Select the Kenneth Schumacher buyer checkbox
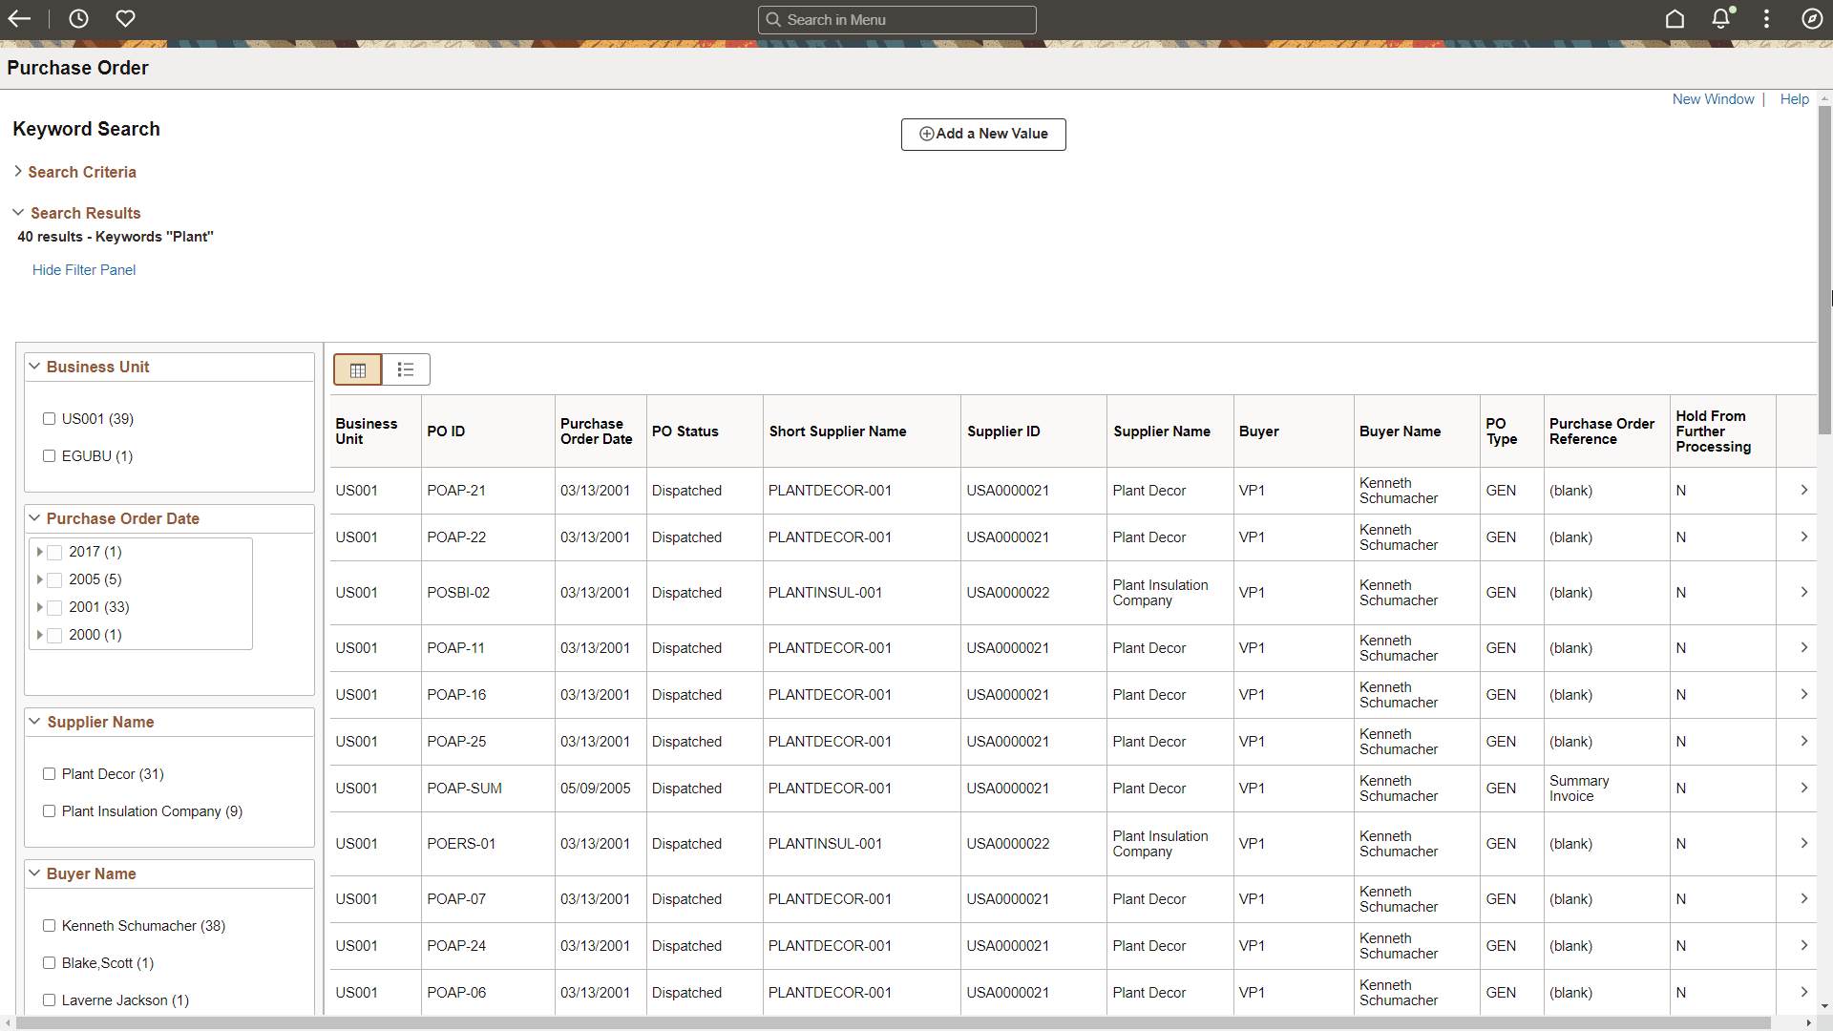 [49, 925]
